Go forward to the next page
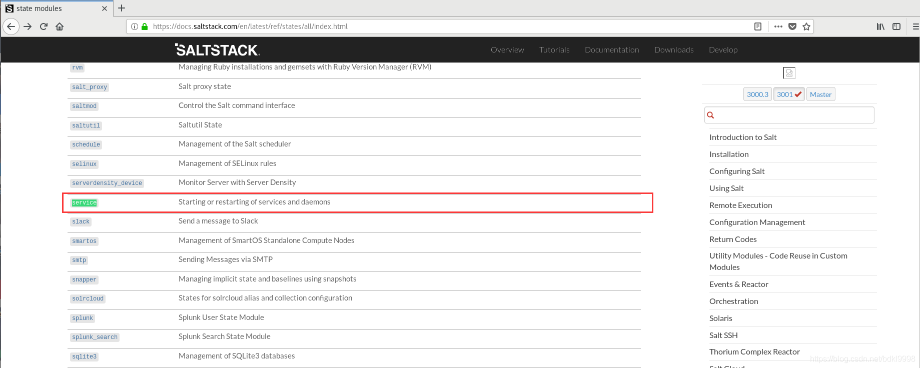This screenshot has height=368, width=920. [x=28, y=26]
